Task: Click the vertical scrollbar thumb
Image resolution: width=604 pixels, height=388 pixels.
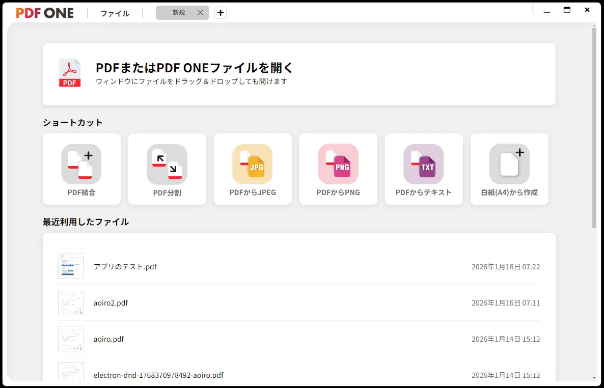Action: coord(594,128)
